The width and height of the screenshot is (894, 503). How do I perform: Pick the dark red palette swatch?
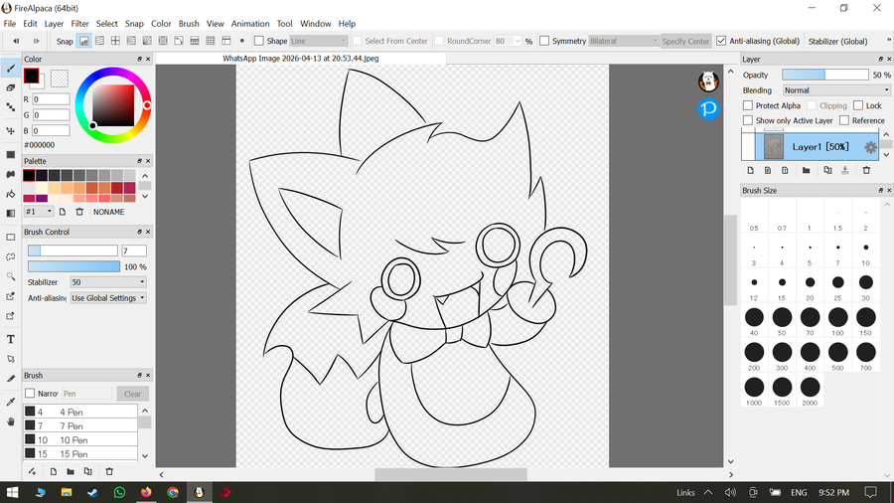click(117, 188)
